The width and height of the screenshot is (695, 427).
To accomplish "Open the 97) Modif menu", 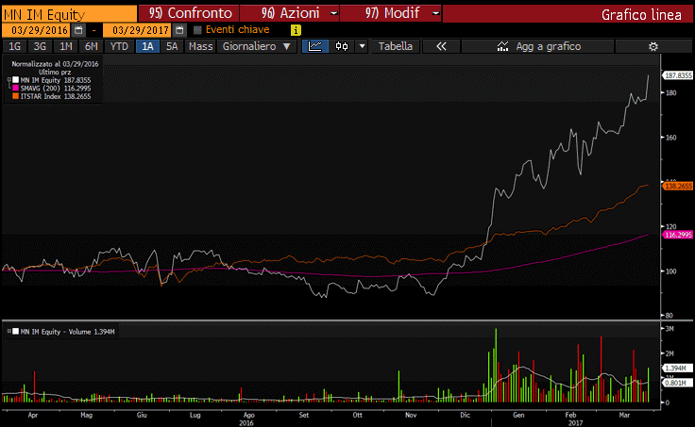I will click(x=391, y=14).
